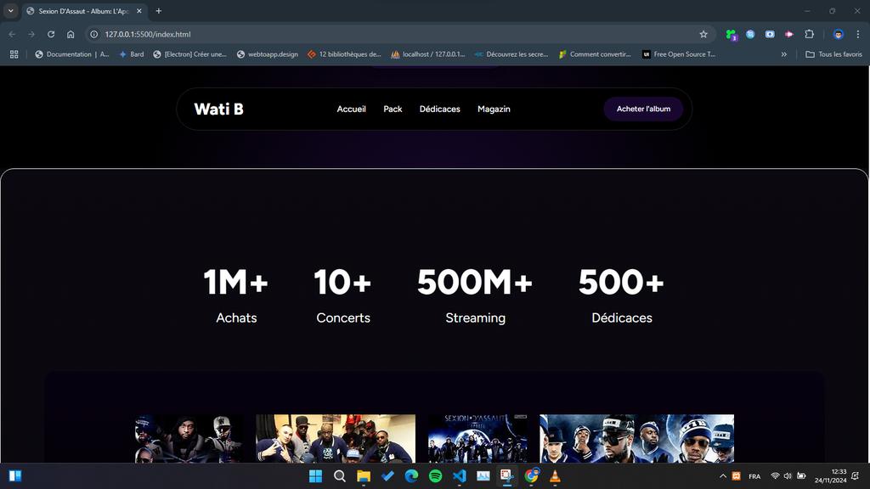Open the Snipping Tool taskbar icon
This screenshot has height=489, width=870.
pyautogui.click(x=506, y=476)
